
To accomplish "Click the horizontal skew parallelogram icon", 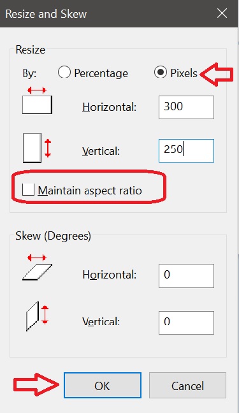I will (x=37, y=267).
